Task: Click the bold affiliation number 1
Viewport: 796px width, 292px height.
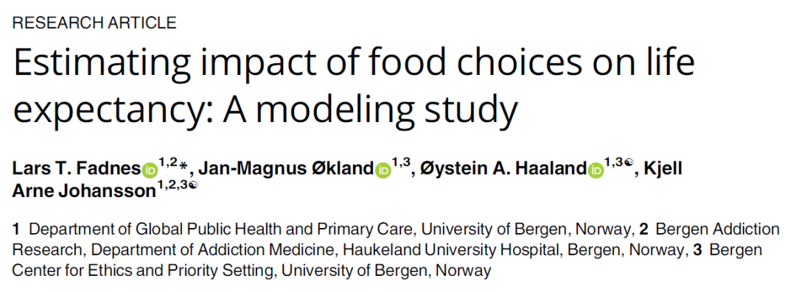Action: point(15,229)
